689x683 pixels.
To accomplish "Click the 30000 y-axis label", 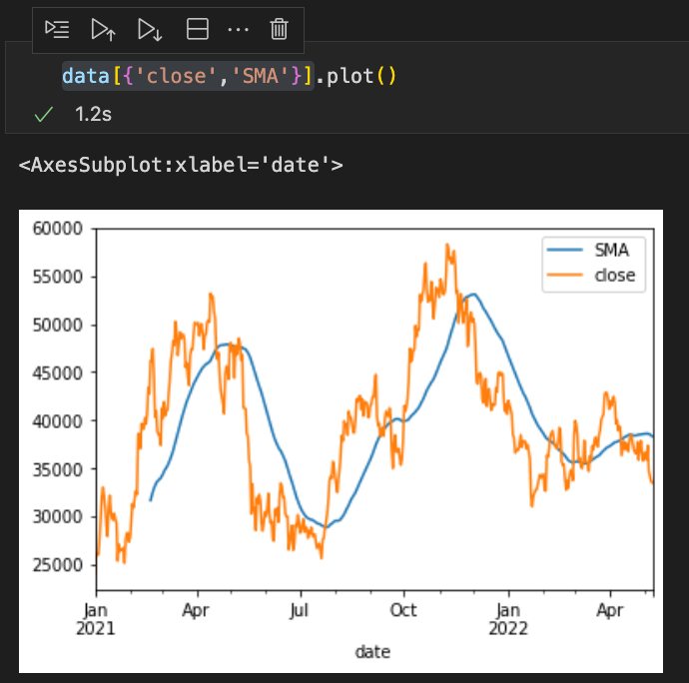I will click(58, 517).
